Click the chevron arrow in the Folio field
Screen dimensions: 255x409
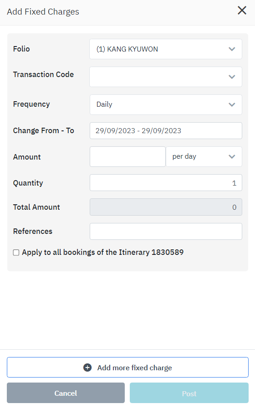tap(232, 49)
